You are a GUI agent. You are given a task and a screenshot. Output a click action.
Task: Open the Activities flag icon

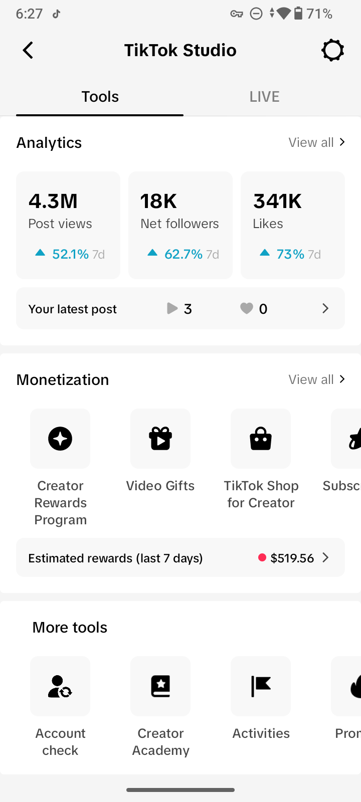tap(261, 686)
